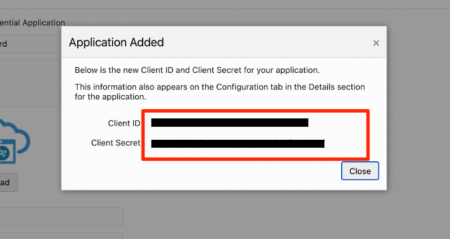Dismiss the dialog with the X icon
The height and width of the screenshot is (239, 450).
coord(376,43)
